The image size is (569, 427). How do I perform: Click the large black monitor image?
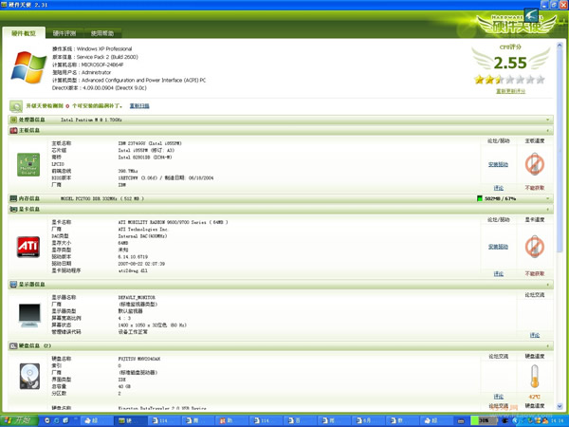29,315
